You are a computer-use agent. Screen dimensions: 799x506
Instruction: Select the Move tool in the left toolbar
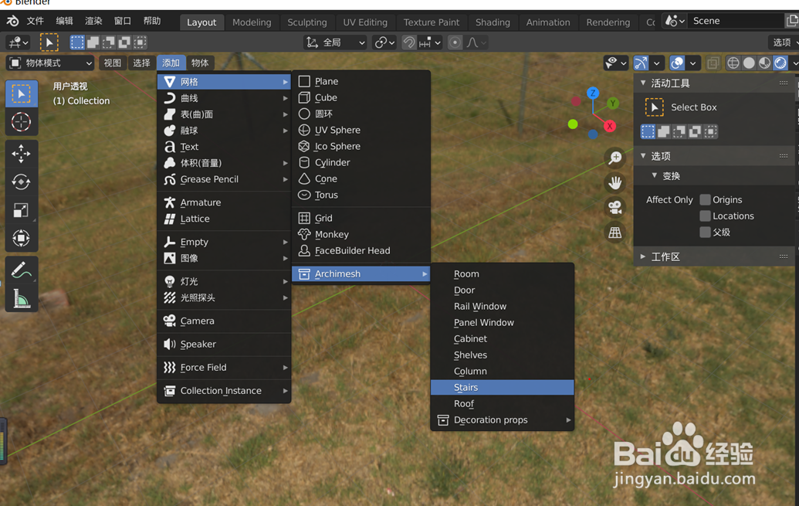(x=21, y=153)
